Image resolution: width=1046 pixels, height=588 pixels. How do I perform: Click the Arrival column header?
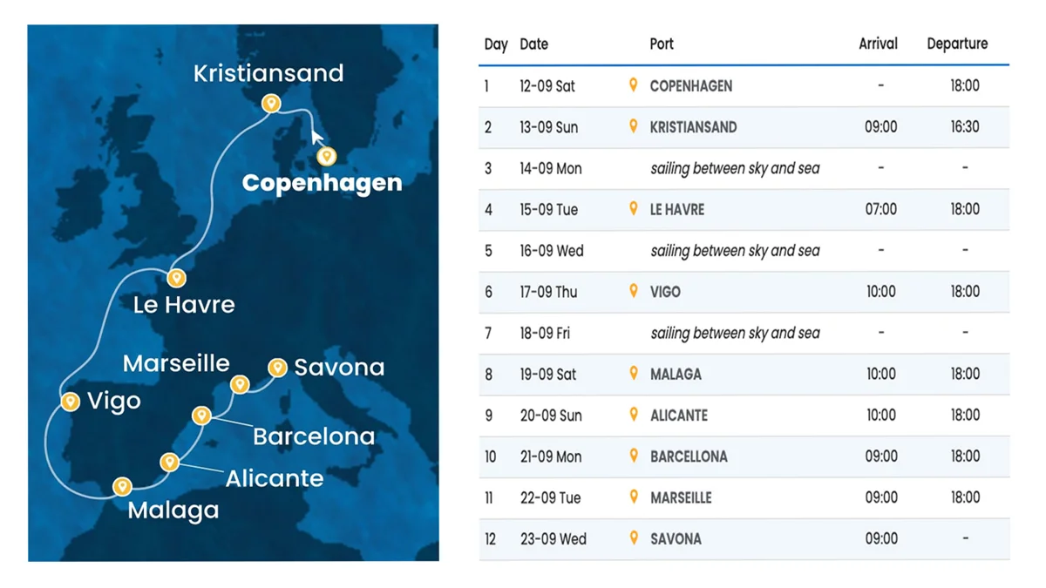[x=878, y=44]
